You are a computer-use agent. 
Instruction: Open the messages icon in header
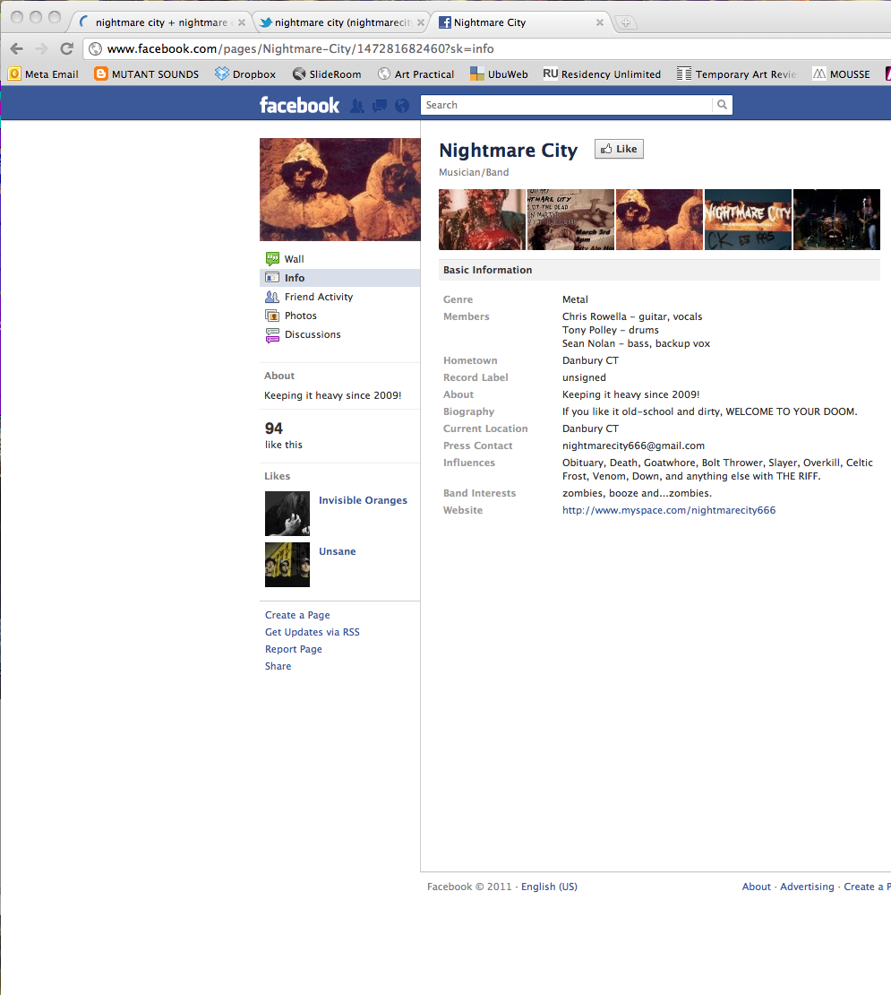point(380,106)
